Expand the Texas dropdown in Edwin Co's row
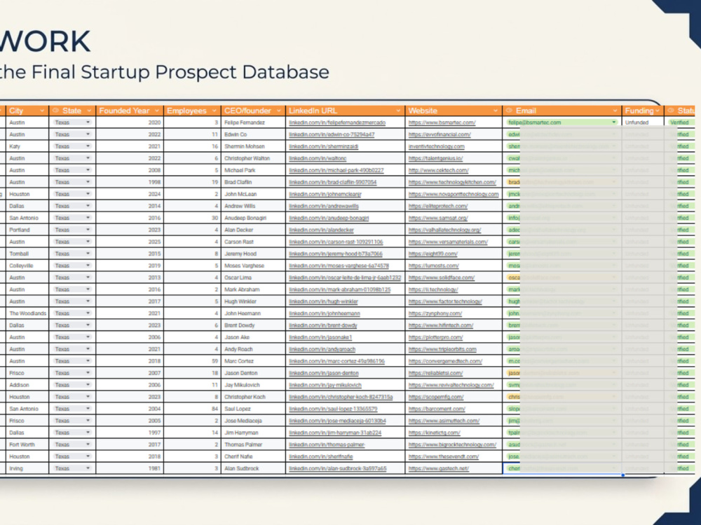The height and width of the screenshot is (525, 701). pos(88,134)
